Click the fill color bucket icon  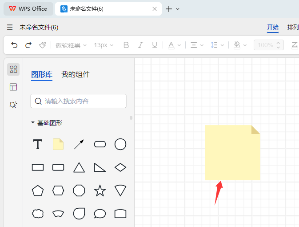[x=237, y=45]
